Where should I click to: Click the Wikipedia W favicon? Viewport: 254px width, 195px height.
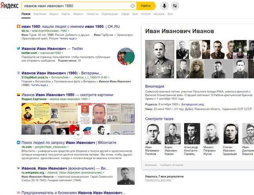(x=18, y=168)
